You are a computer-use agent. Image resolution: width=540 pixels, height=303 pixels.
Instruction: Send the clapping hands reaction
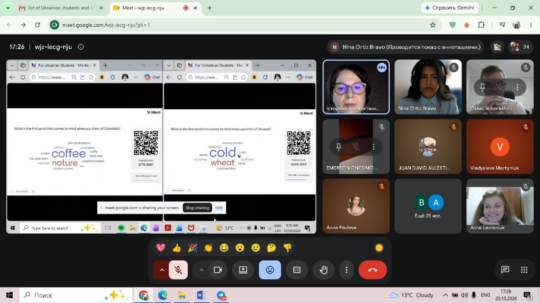coord(208,248)
